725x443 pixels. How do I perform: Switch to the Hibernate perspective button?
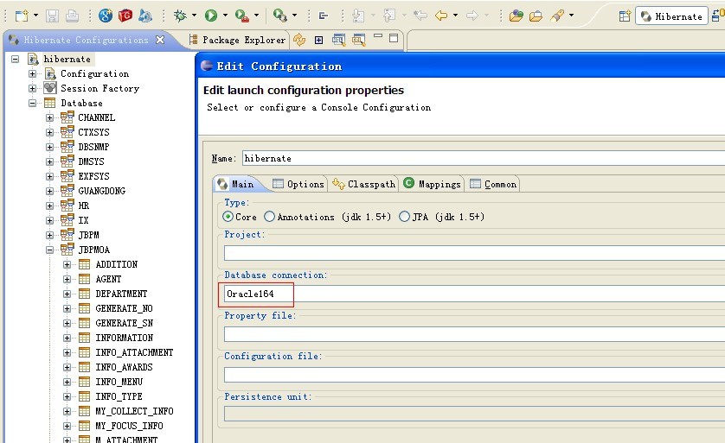tap(671, 16)
